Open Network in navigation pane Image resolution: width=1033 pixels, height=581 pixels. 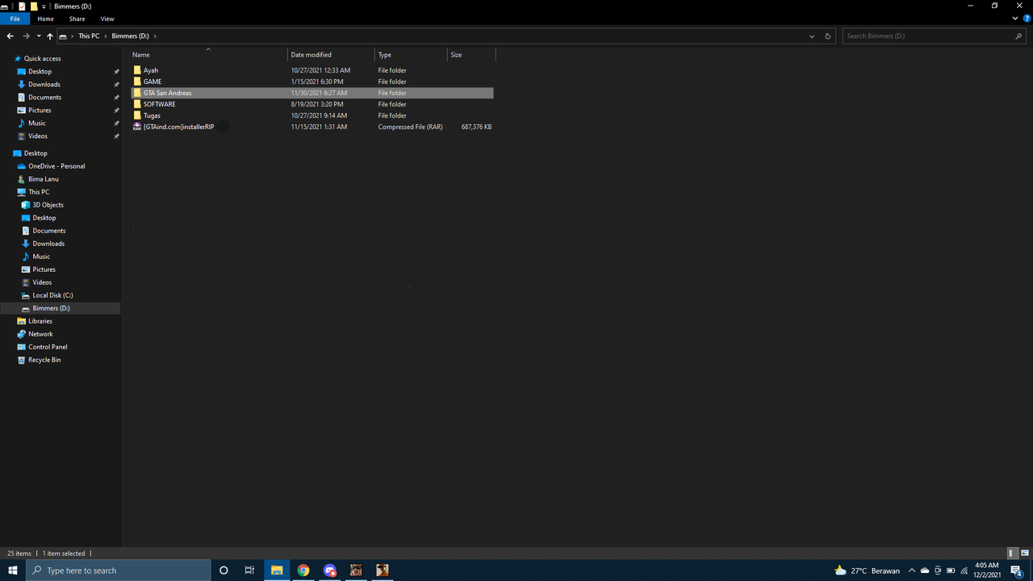tap(40, 334)
